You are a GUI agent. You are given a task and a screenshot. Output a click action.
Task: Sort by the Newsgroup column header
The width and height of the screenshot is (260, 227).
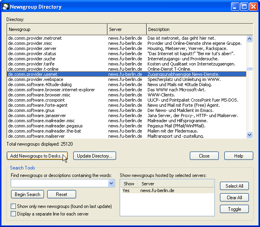pyautogui.click(x=57, y=29)
